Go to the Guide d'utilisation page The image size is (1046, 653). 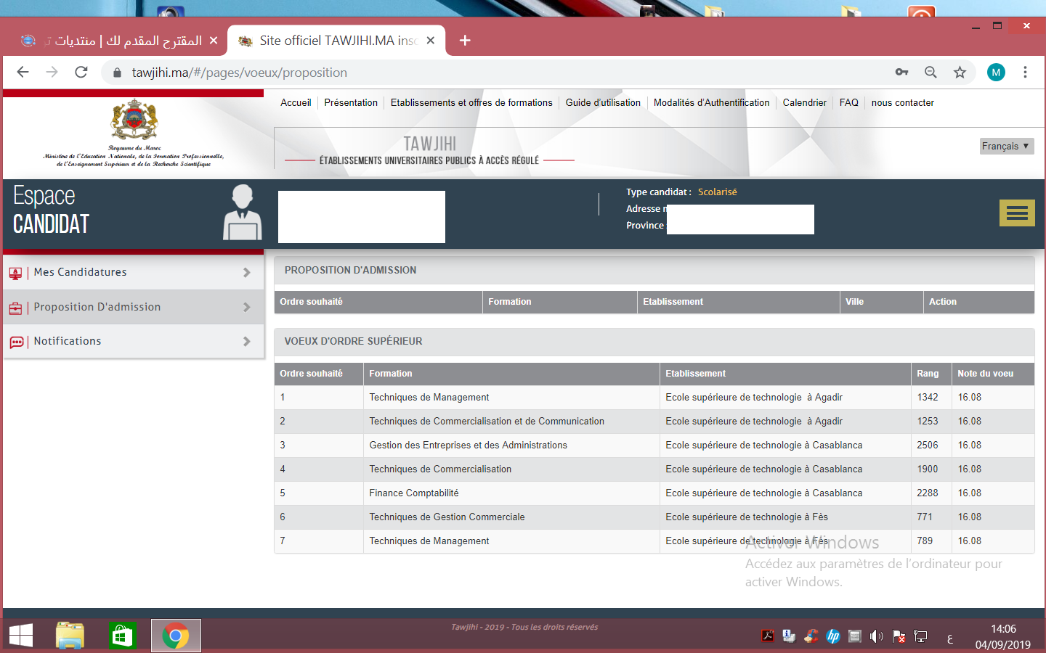603,103
